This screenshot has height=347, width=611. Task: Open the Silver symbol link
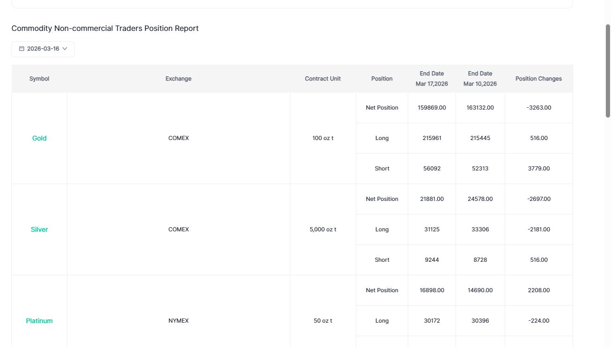[x=39, y=229]
